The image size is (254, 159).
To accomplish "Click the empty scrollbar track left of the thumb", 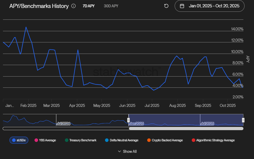I will [x=66, y=128].
